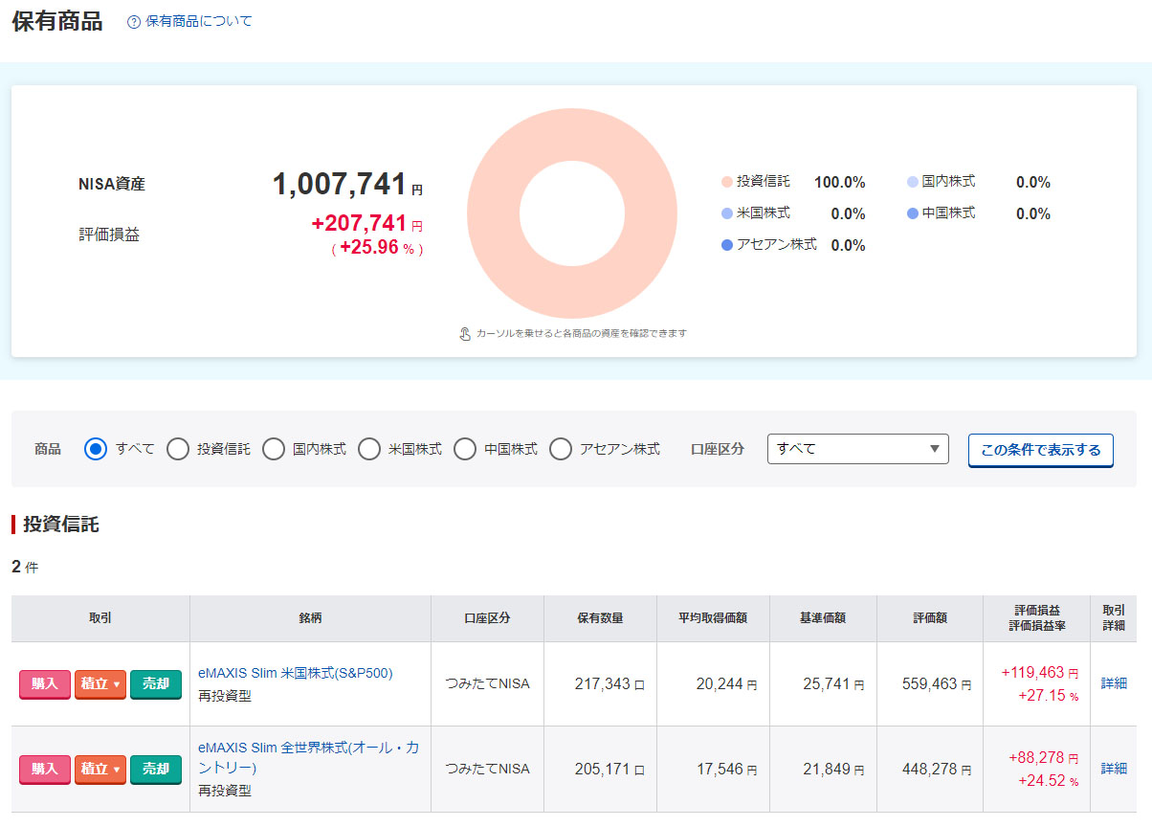
Task: Select the アセアン株式 radio button
Action: pos(561,449)
